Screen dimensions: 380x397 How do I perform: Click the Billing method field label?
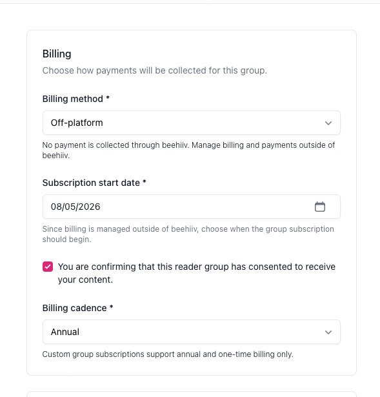73,99
